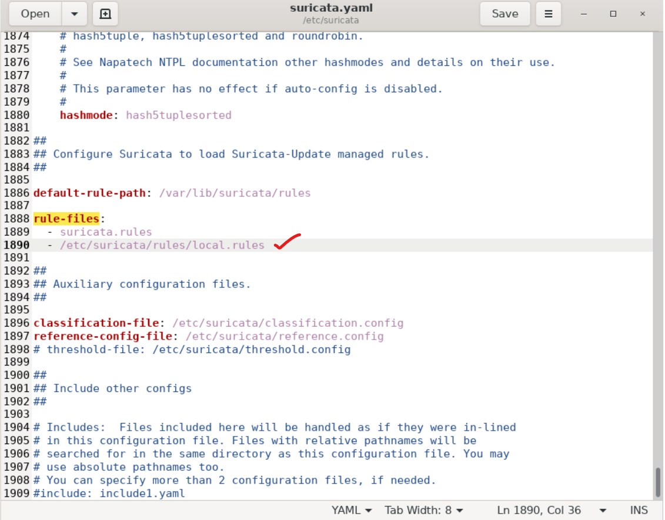The image size is (665, 520).
Task: Click the suricata.rules entry
Action: pos(106,232)
